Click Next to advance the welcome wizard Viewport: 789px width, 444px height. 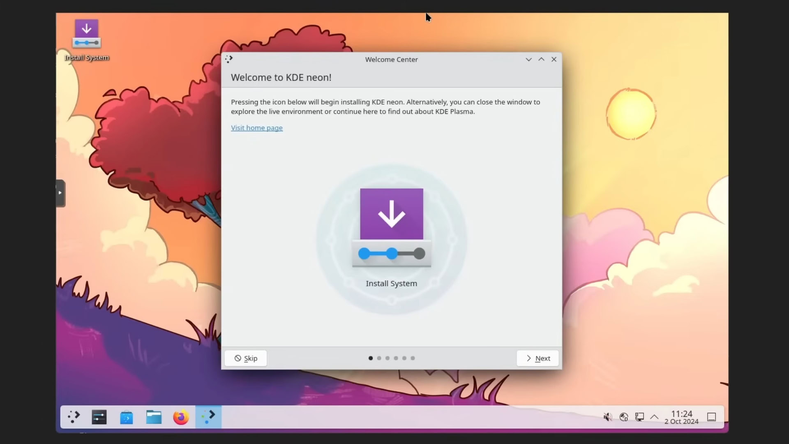(538, 358)
